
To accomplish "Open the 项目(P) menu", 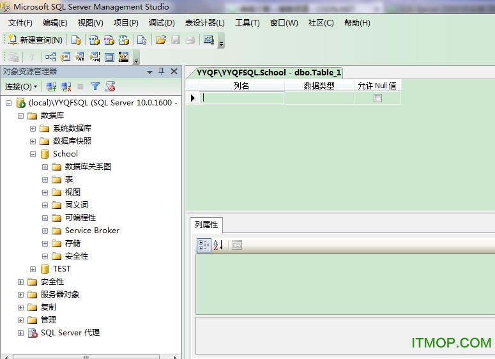I will click(x=126, y=23).
